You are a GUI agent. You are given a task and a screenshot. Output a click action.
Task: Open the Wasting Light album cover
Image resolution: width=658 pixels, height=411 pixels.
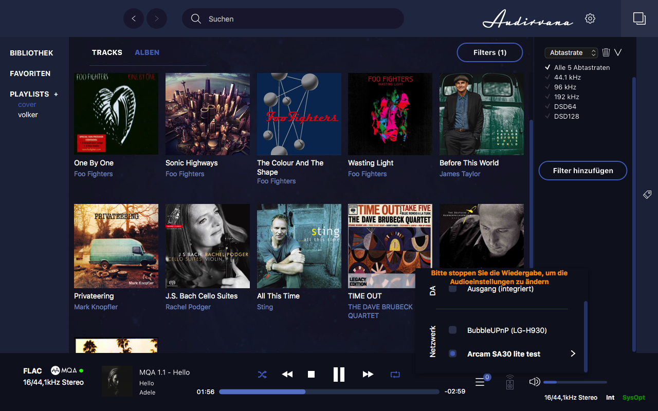click(x=390, y=114)
